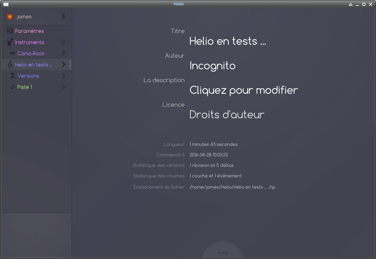Click the Emplacement du fichier label

[x=159, y=187]
